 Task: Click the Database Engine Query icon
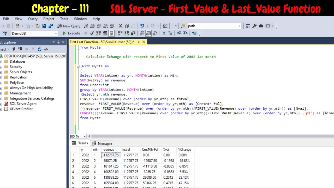tap(86, 26)
